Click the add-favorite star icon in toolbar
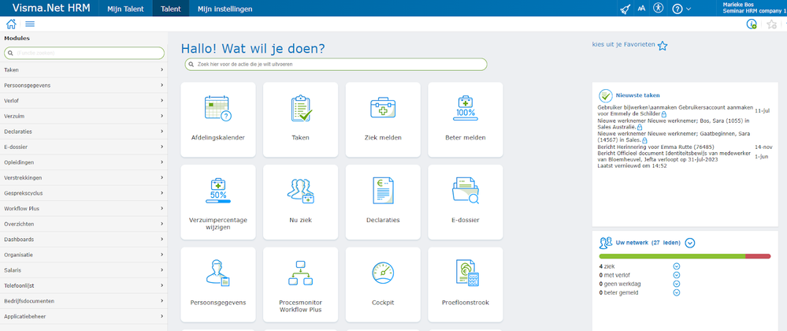Screen dimensions: 787x331 [x=772, y=24]
